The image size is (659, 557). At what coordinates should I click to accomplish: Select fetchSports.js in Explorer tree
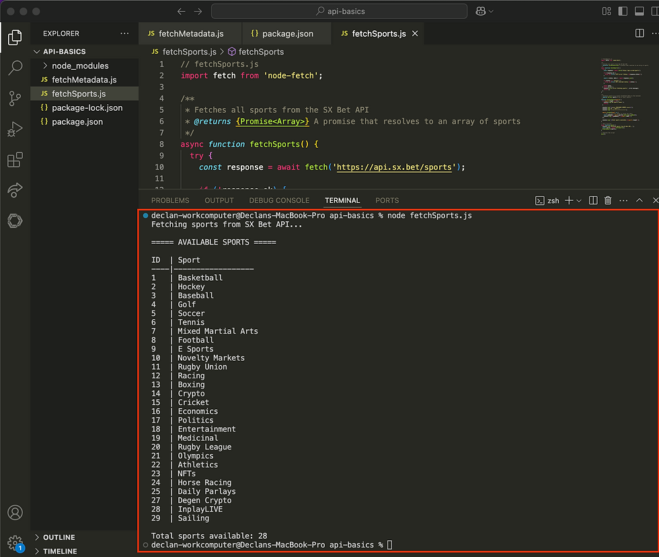(85, 93)
